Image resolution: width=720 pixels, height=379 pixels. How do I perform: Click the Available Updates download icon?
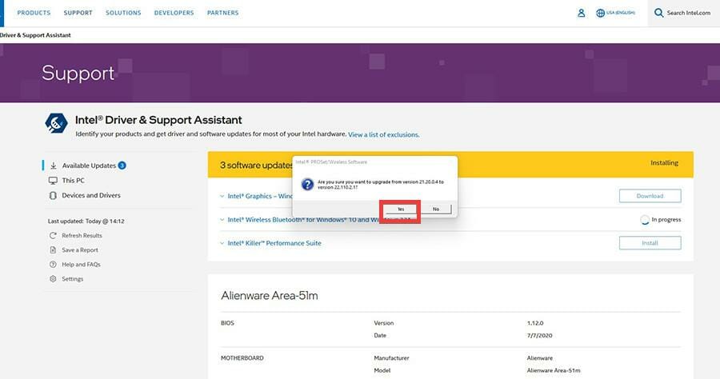click(x=54, y=166)
